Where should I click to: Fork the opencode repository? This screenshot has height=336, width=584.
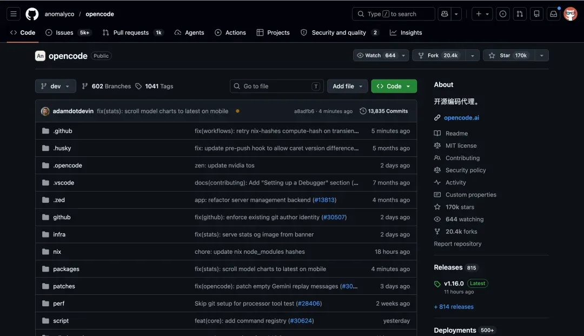439,56
